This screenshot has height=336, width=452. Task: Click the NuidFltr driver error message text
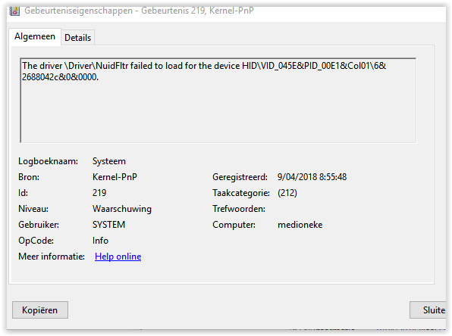pos(204,71)
